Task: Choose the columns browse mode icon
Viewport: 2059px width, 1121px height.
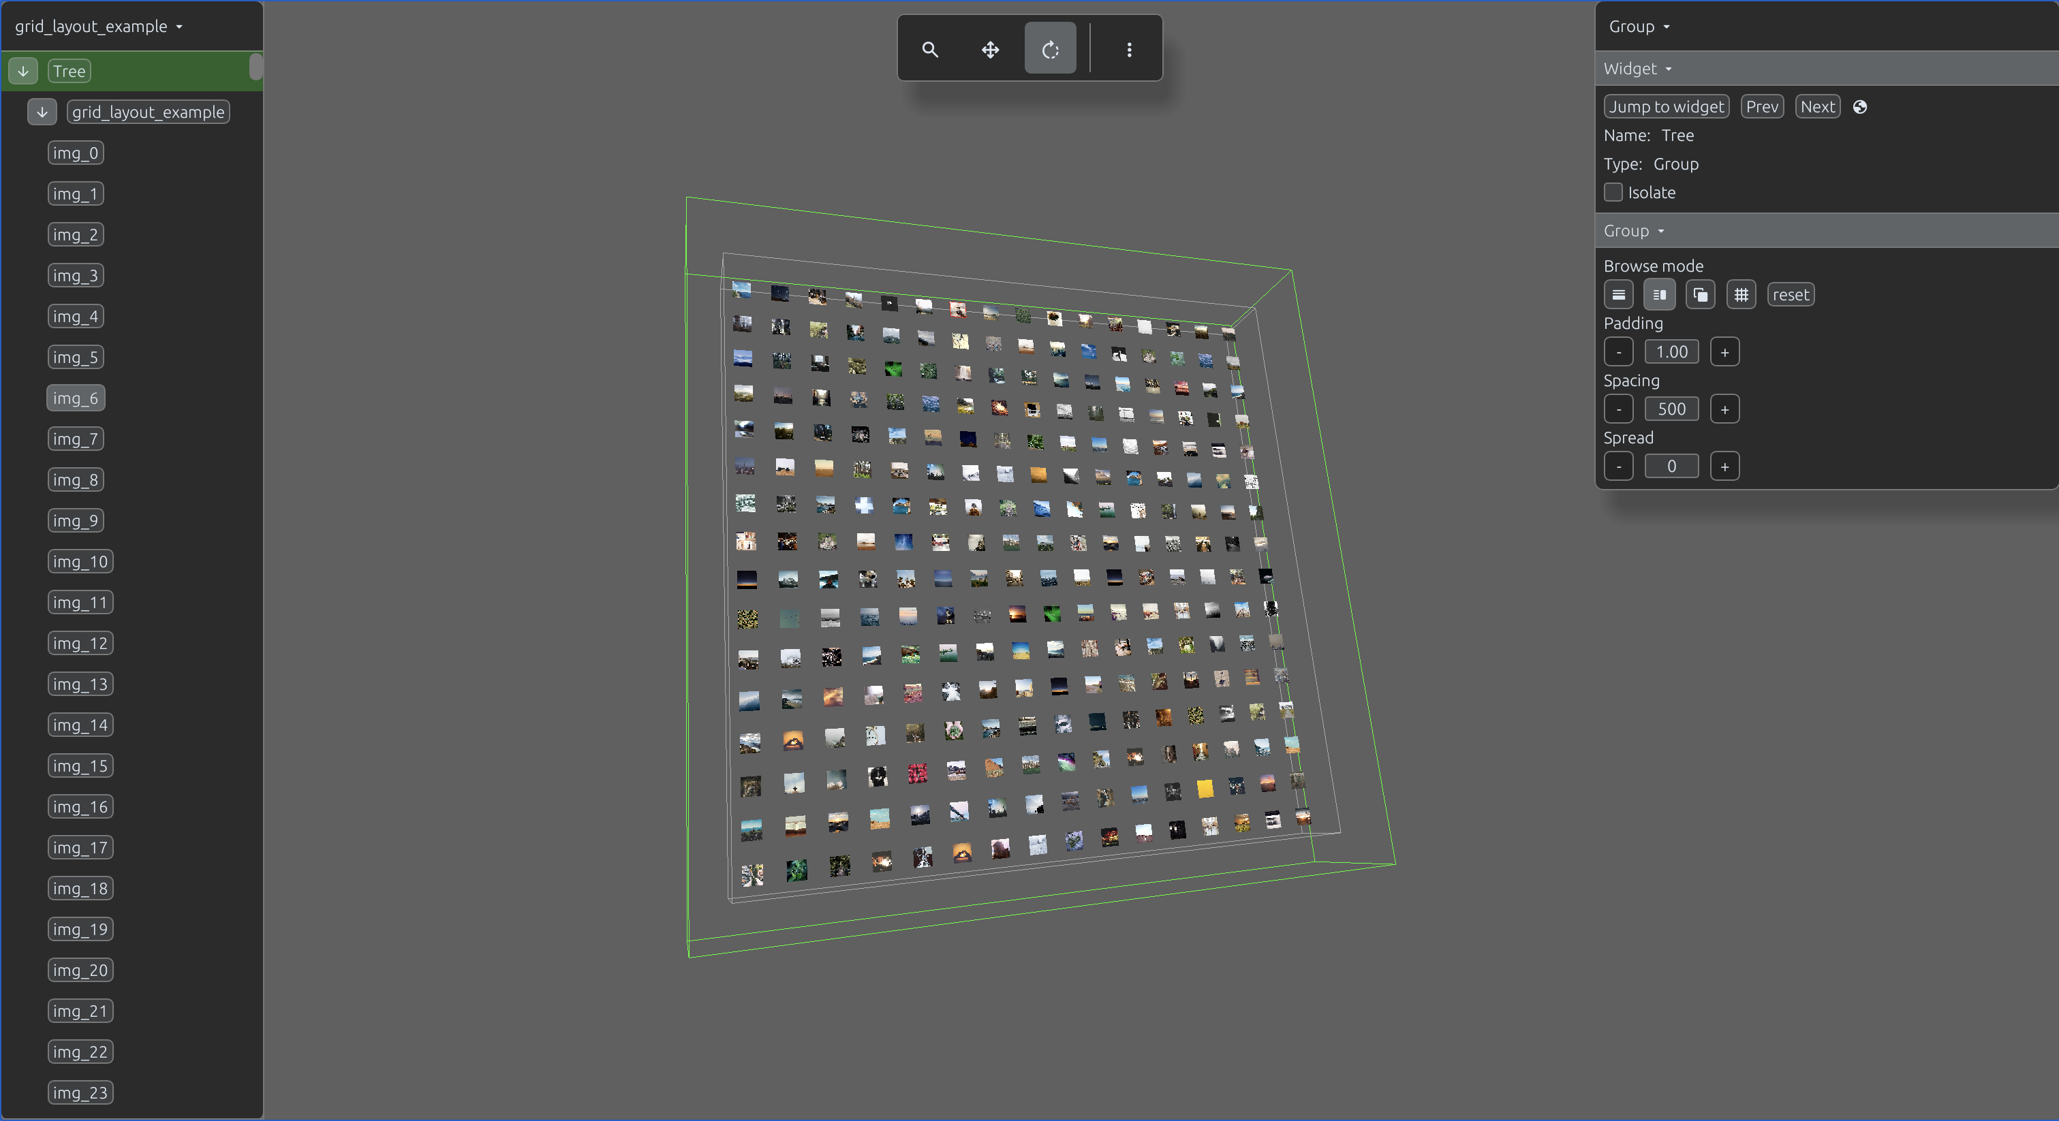Action: 1659,295
